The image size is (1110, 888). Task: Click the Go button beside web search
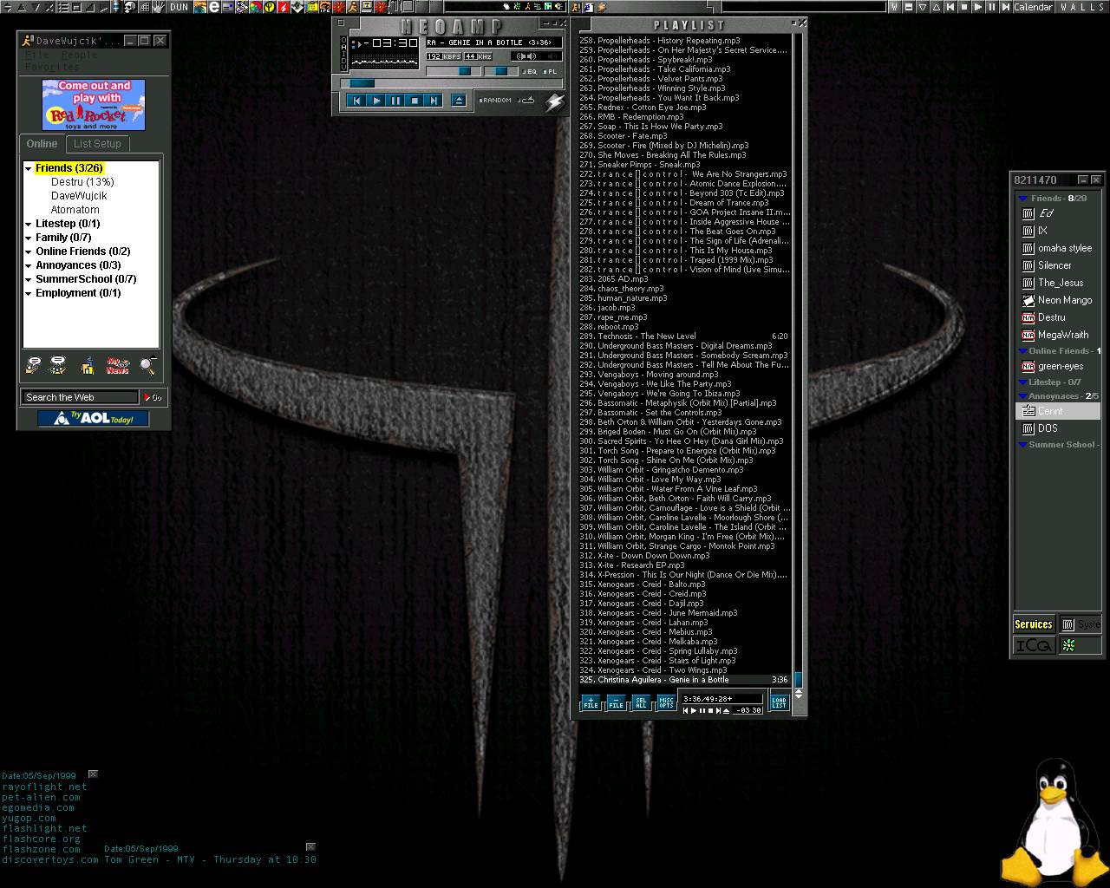[x=153, y=397]
